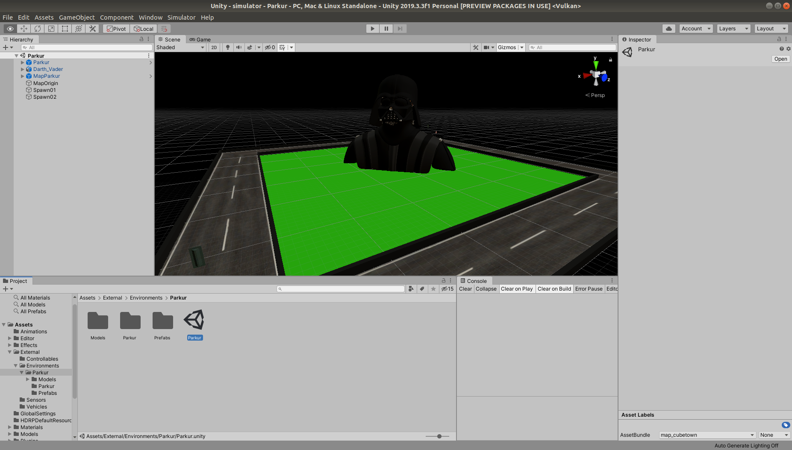Screen dimensions: 792x450
Task: Click the Open button in Inspector
Action: pyautogui.click(x=780, y=59)
